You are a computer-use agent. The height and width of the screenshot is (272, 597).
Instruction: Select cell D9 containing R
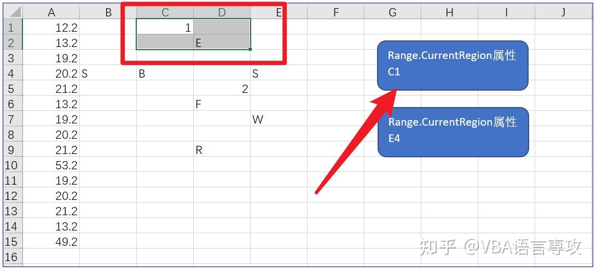click(222, 150)
